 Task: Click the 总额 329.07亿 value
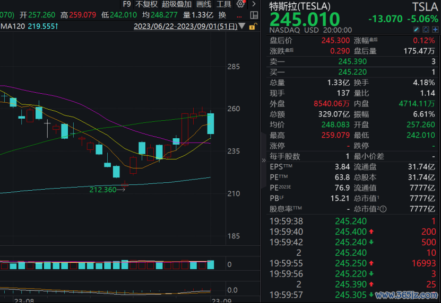[x=334, y=114]
